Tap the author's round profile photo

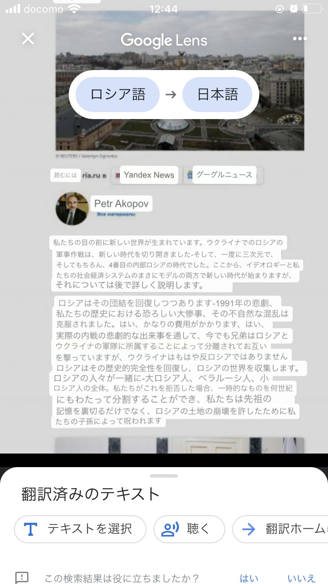coord(72,208)
